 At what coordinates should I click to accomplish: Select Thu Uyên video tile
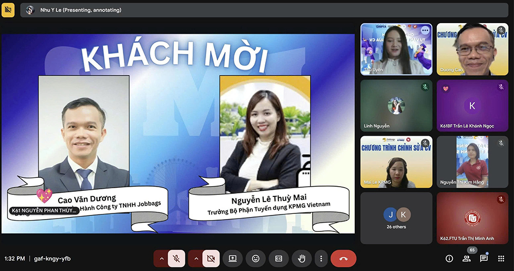396,49
